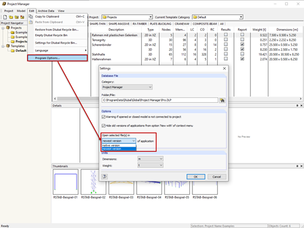Select Program Options in Edit menu

(58, 58)
